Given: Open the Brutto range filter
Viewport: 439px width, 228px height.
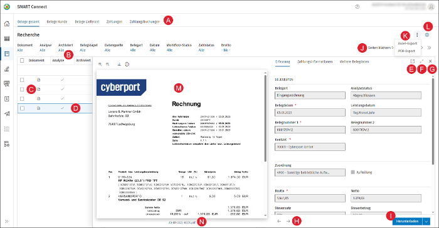Looking at the screenshot, I should [226, 50].
